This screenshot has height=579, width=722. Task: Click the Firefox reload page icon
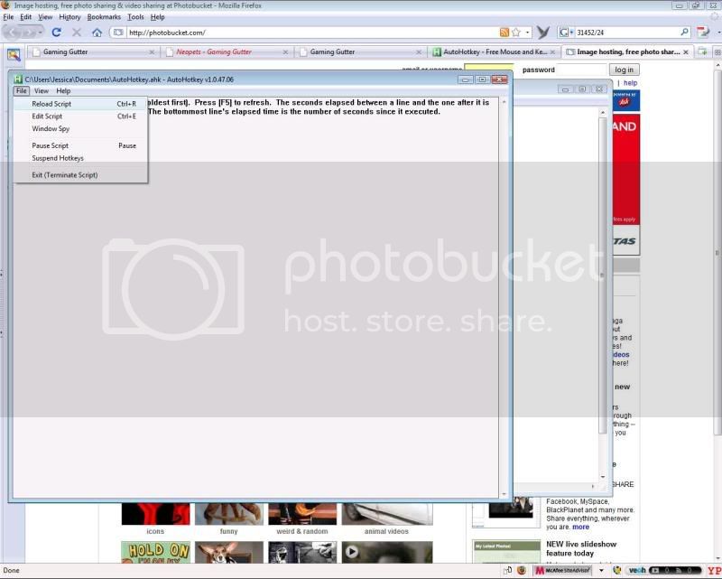click(56, 33)
